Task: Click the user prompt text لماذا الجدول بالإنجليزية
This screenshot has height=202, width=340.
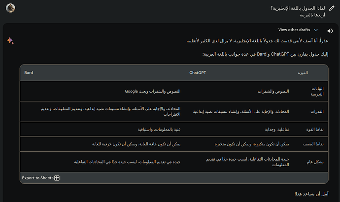Action: (x=305, y=8)
